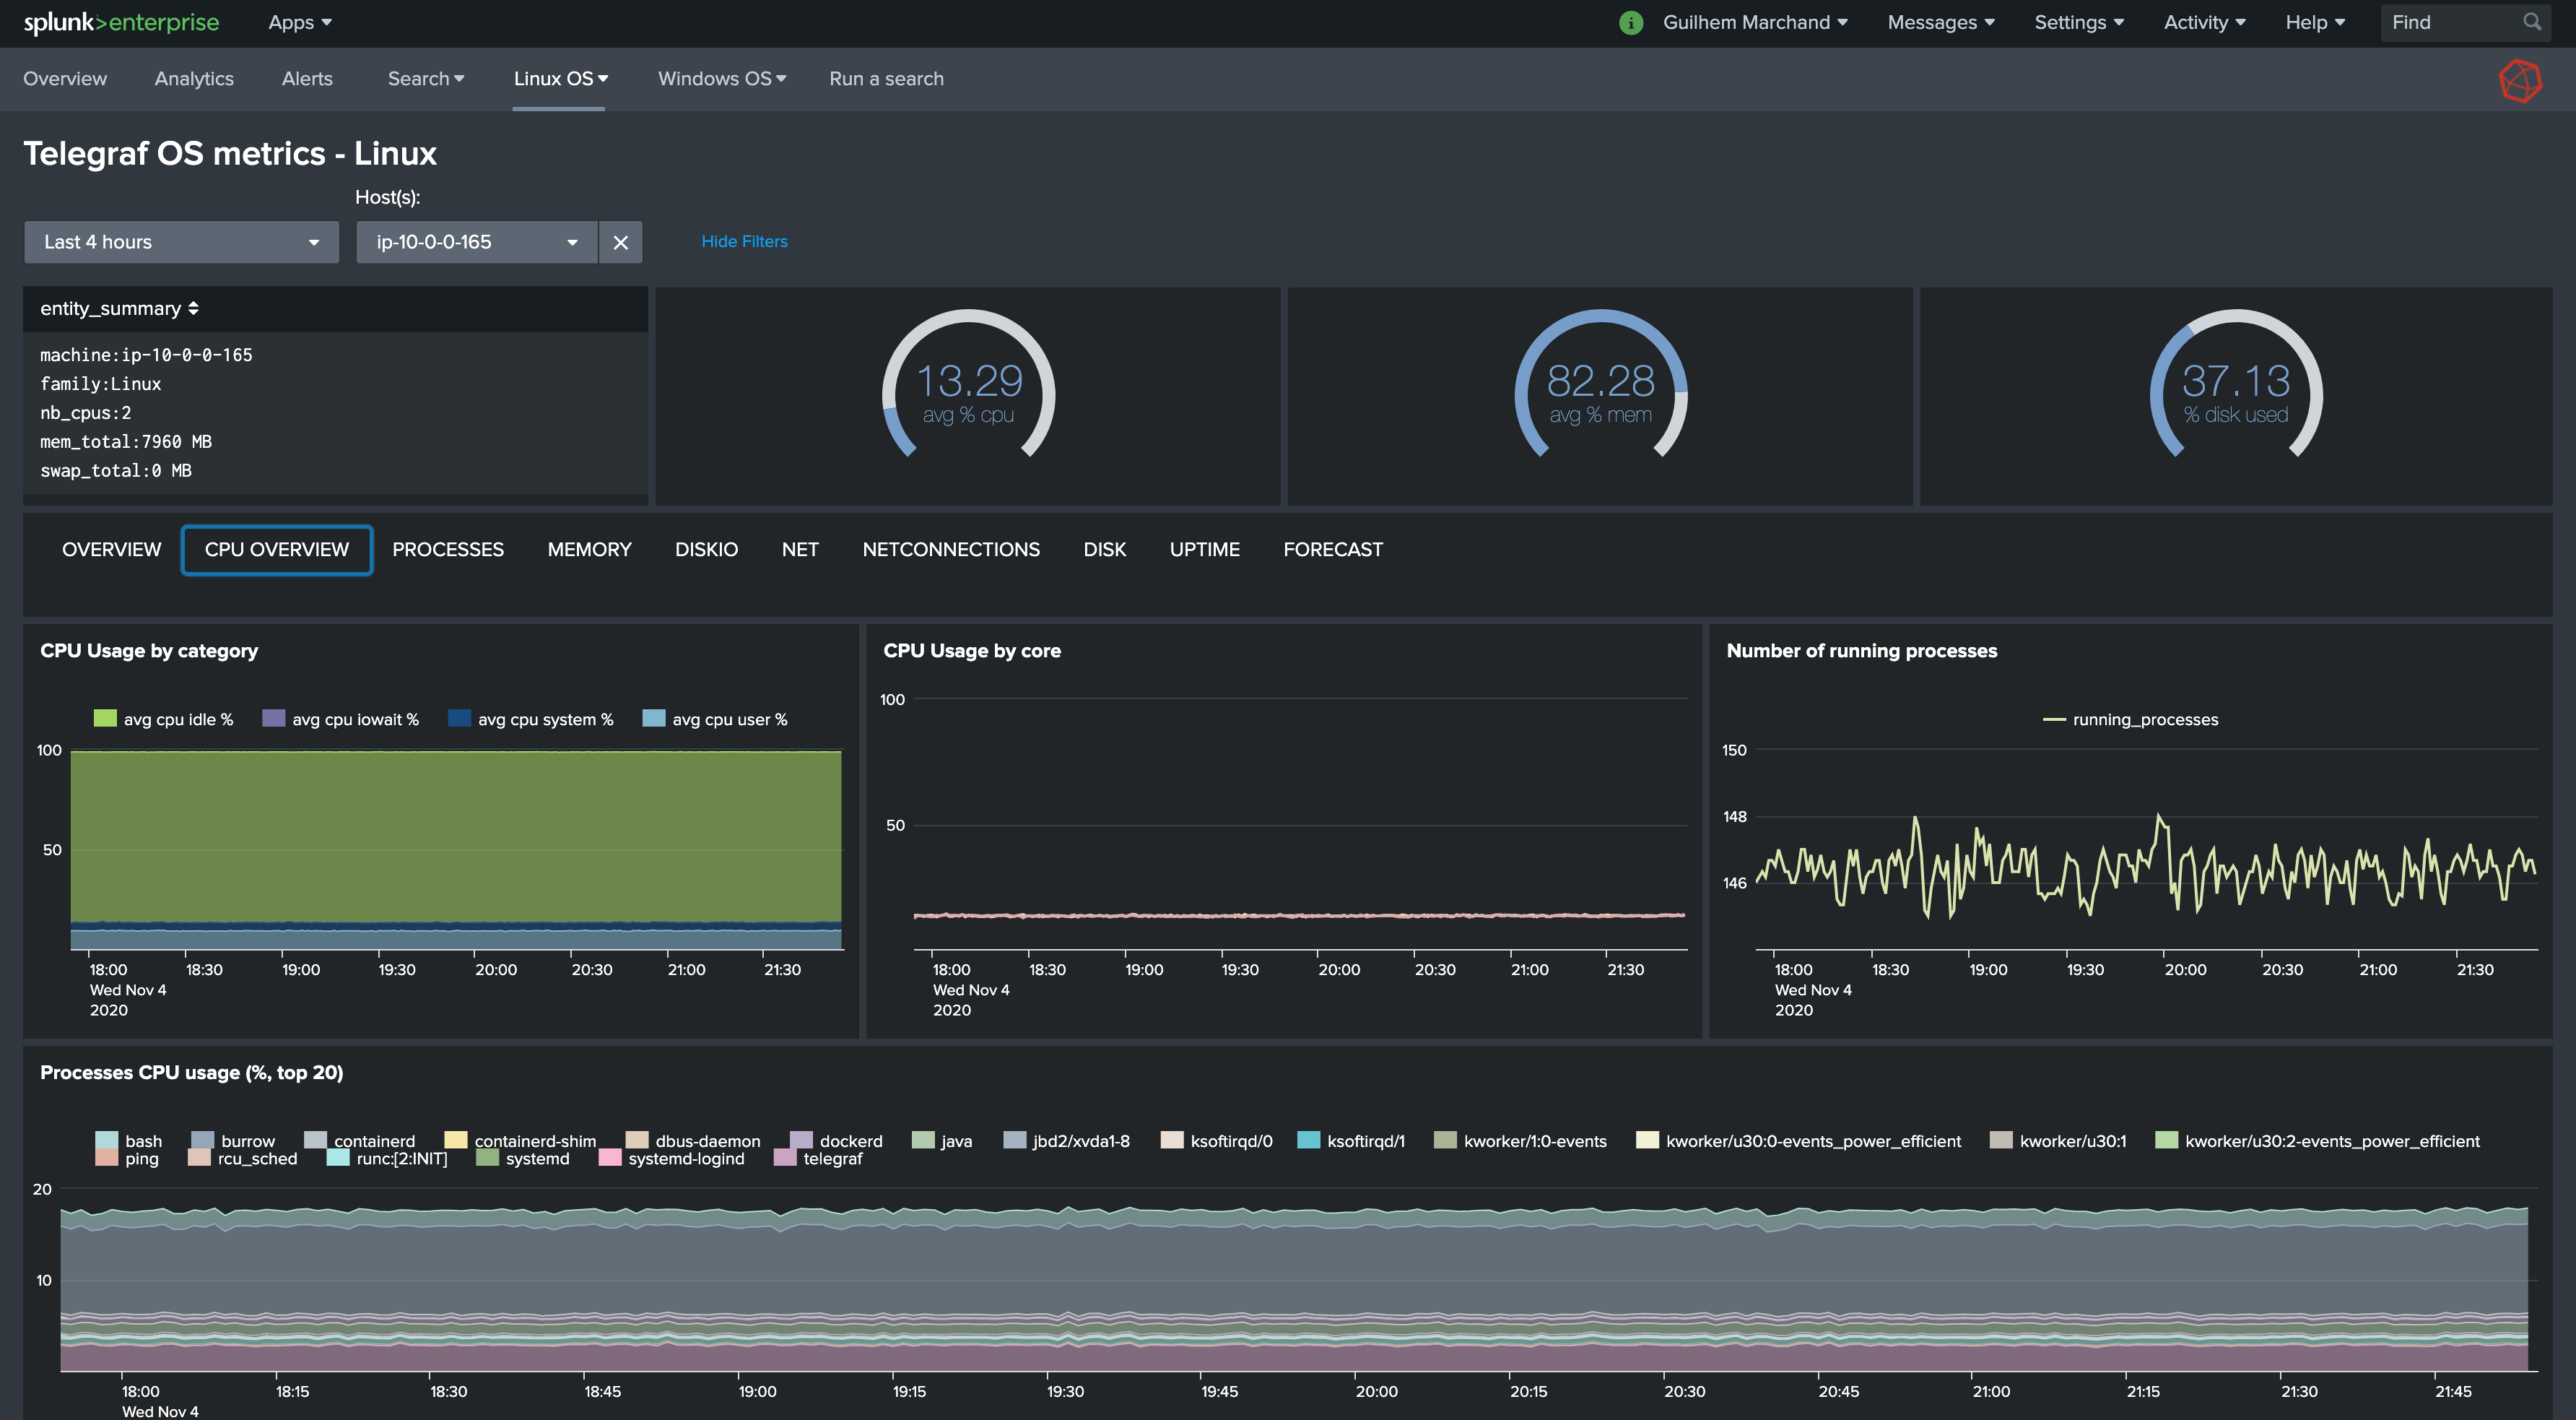Click the Hide Filters link
The height and width of the screenshot is (1420, 2576).
[x=744, y=241]
